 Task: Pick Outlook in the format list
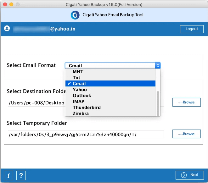tap(110, 96)
